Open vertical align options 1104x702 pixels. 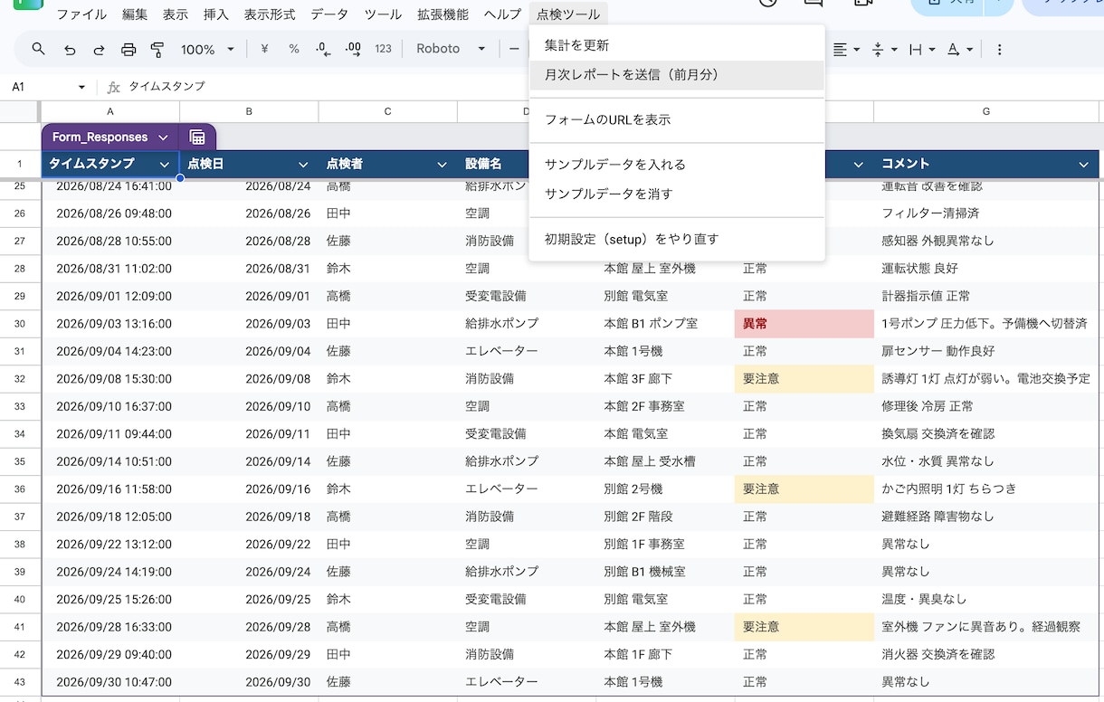(x=884, y=49)
